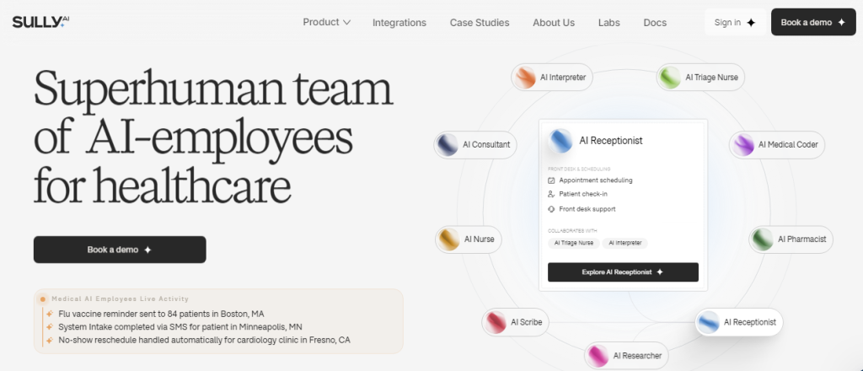Screen dimensions: 863x371
Task: Select the AI Nurse golden orb icon
Action: 449,239
